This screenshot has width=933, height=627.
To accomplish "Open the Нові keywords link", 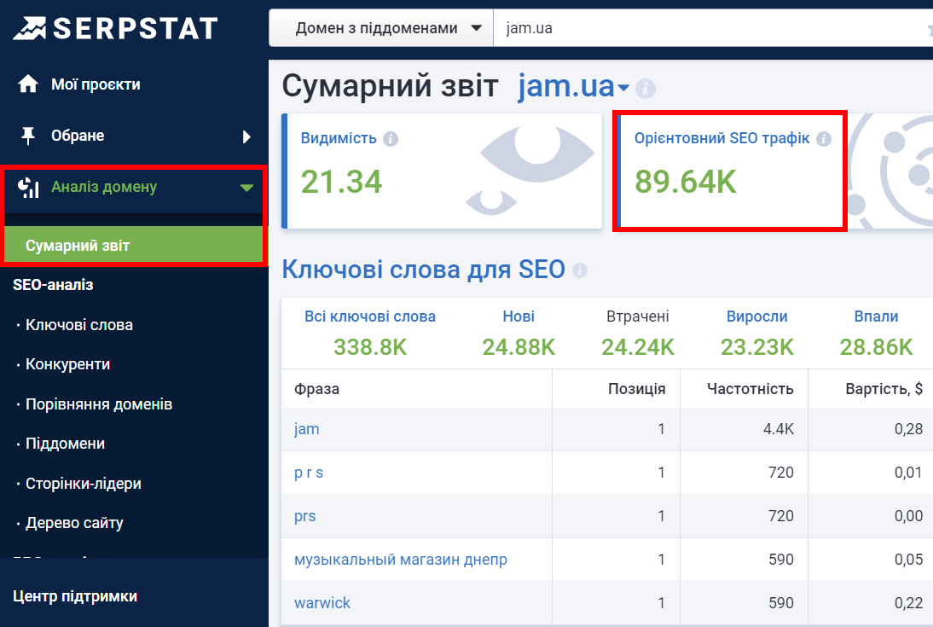I will point(519,316).
